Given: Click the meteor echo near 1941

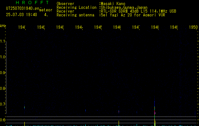Looking at the screenshot, I should point(24,107).
